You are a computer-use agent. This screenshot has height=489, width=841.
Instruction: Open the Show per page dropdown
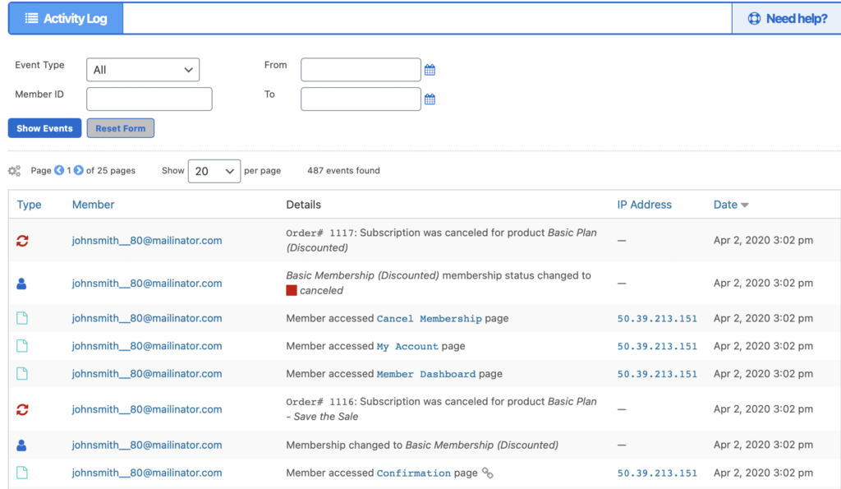(214, 171)
